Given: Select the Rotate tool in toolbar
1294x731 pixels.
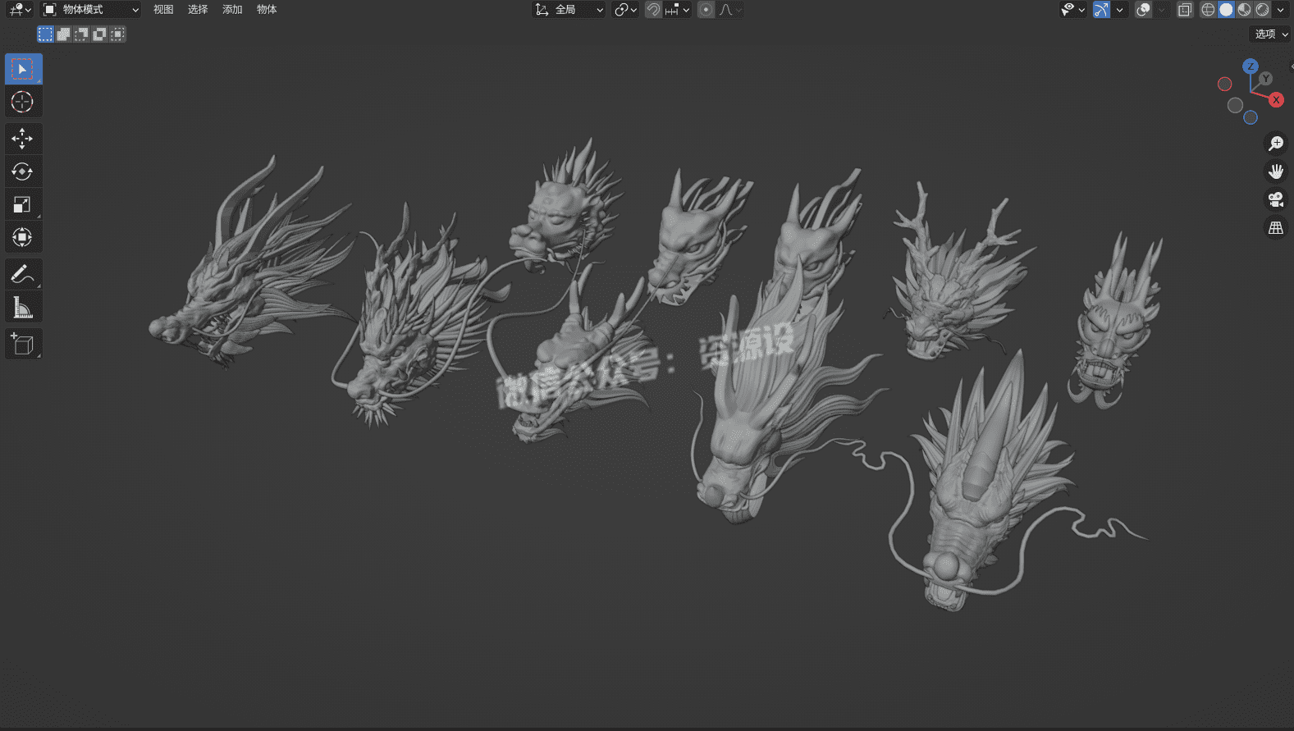Looking at the screenshot, I should (x=22, y=171).
